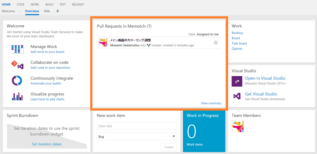The width and height of the screenshot is (317, 154).
Task: Click the green plus add dashboard icon
Action: point(58,11)
